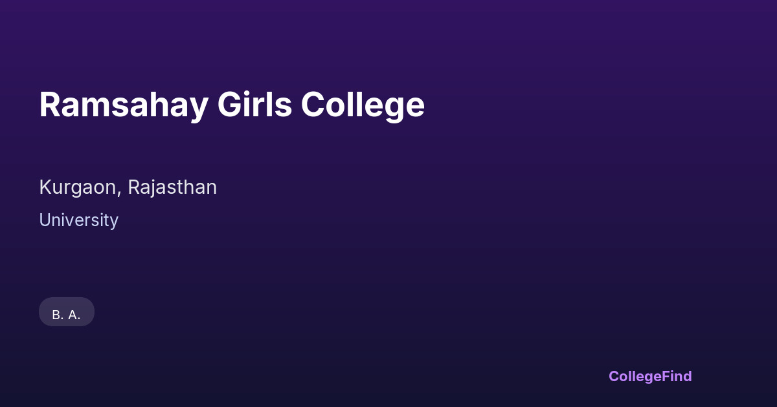Select the Kurgaon, Rajasthan location line
The width and height of the screenshot is (777, 407).
(128, 187)
